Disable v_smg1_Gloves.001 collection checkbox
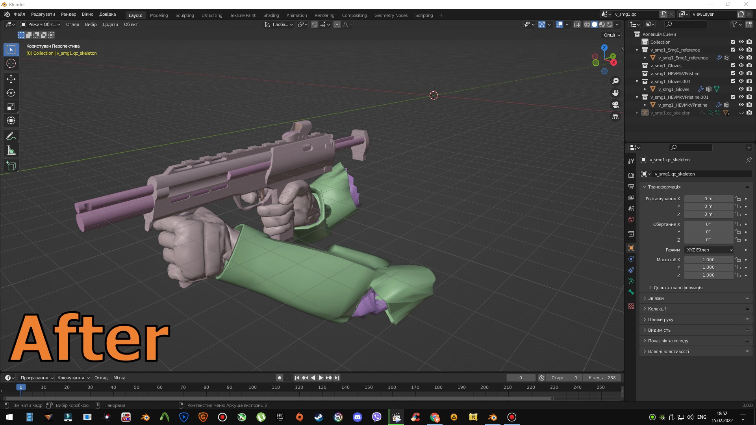Screen dimensions: 756x425 click(x=733, y=81)
